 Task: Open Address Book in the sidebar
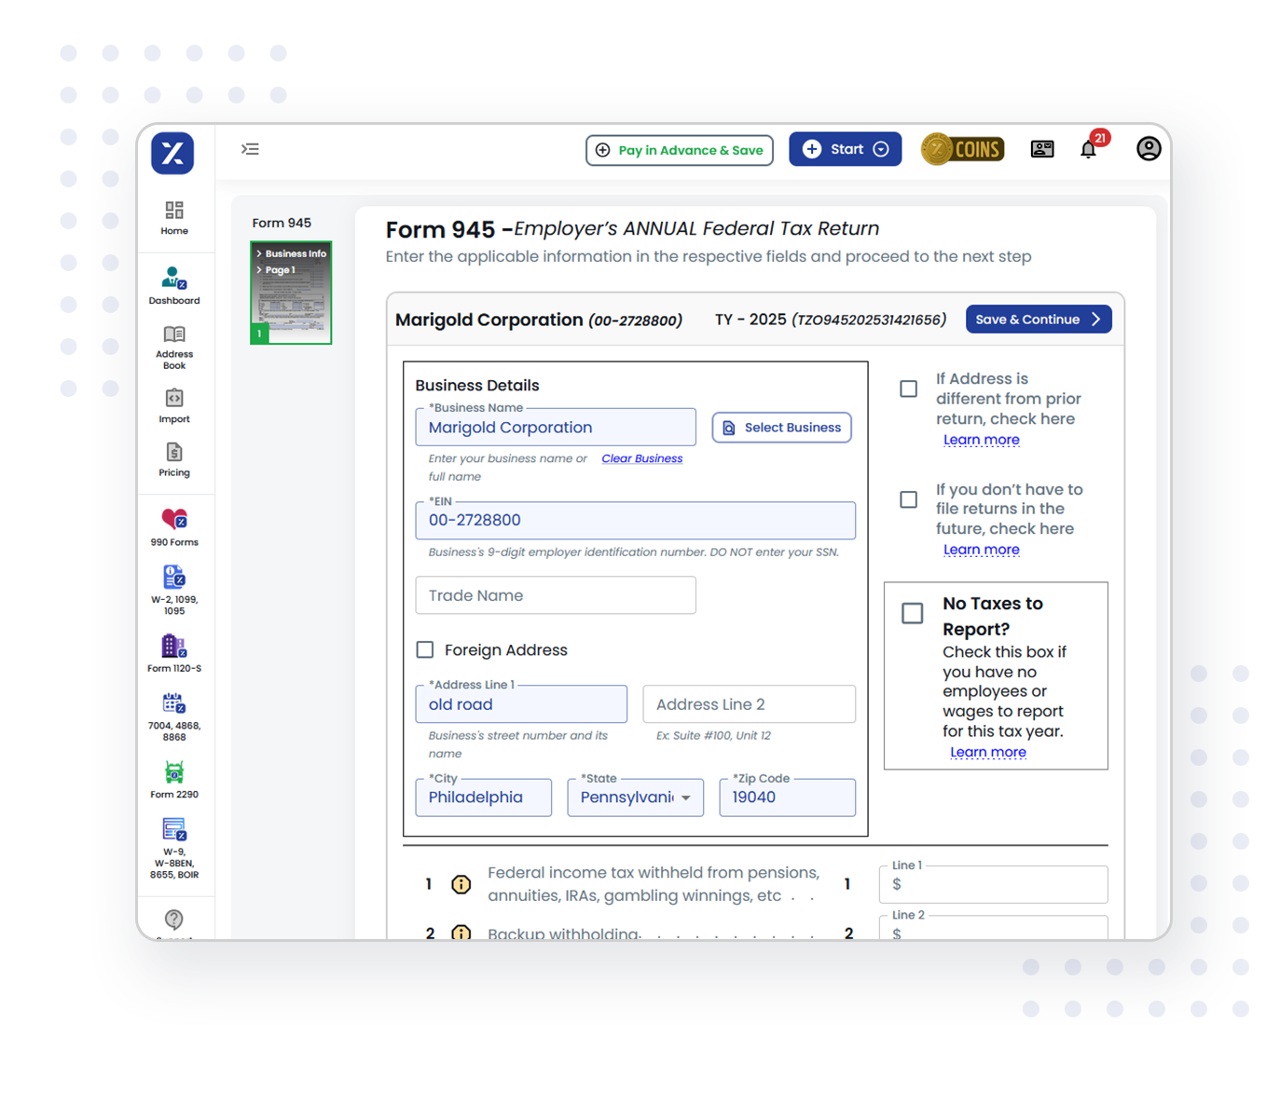(x=174, y=347)
